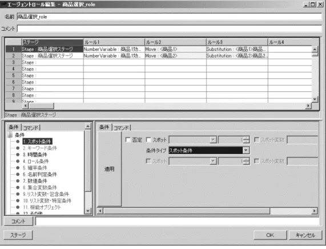Select 4.ロール条件 tree item
Image resolution: width=326 pixels, height=249 pixels.
36,161
